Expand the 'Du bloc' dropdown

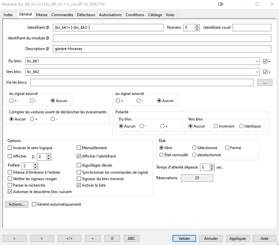pyautogui.click(x=257, y=61)
